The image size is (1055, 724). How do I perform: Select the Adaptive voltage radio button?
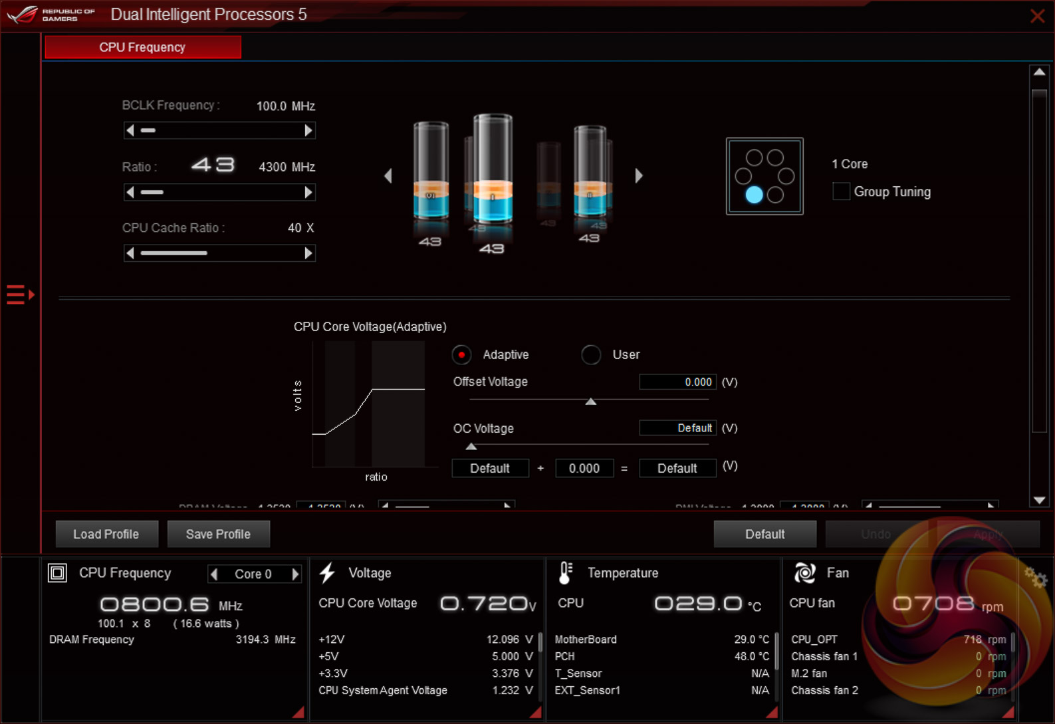[461, 355]
